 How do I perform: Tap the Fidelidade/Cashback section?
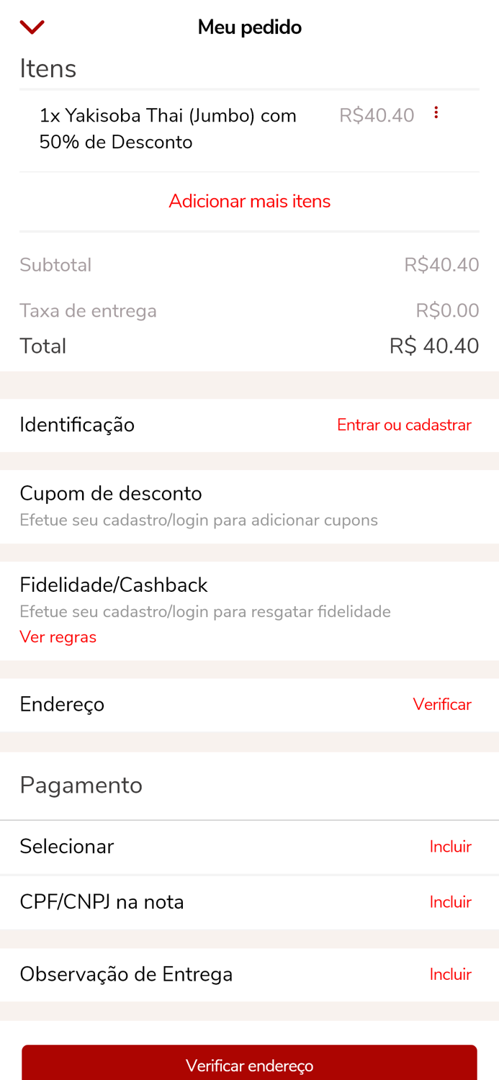click(114, 585)
